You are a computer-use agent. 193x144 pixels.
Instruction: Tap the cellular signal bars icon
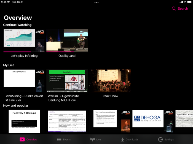pos(181,2)
